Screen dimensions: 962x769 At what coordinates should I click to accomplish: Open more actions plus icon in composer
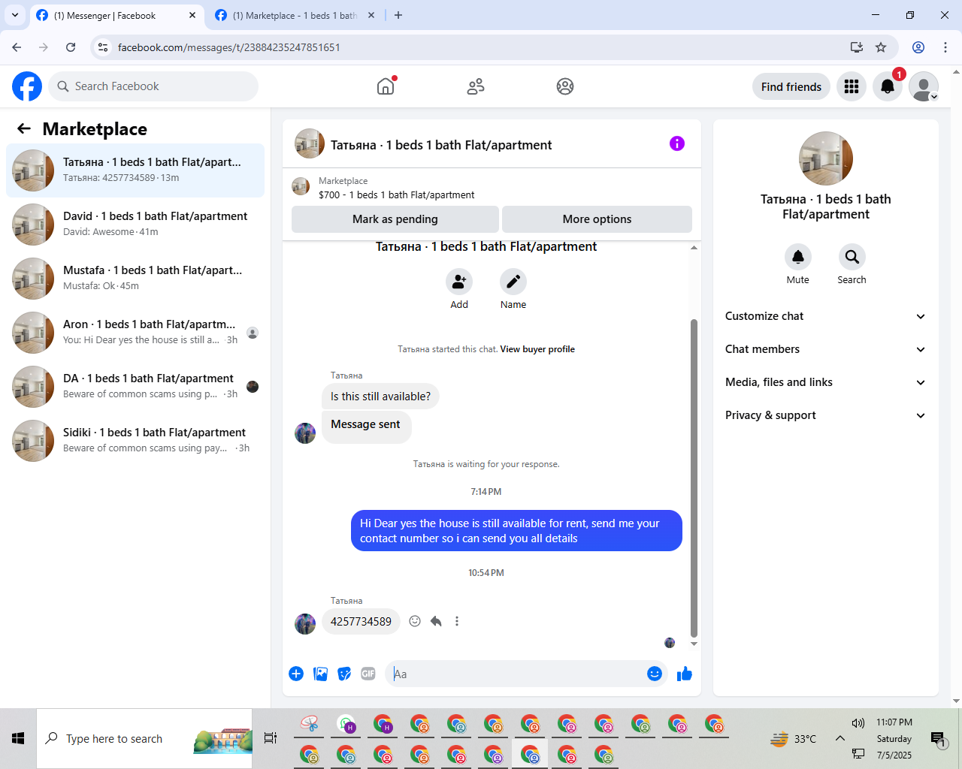(296, 674)
